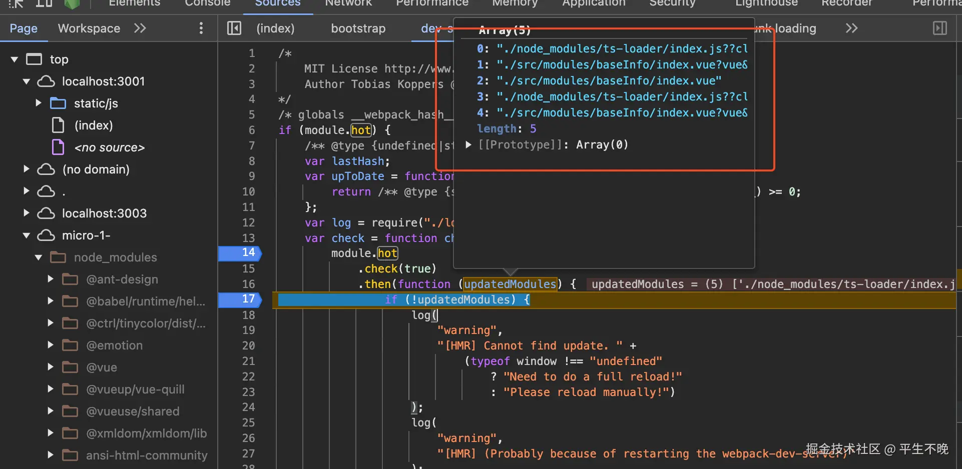The image size is (962, 469).
Task: Click the localhost:3003 cloud icon
Action: pos(46,213)
